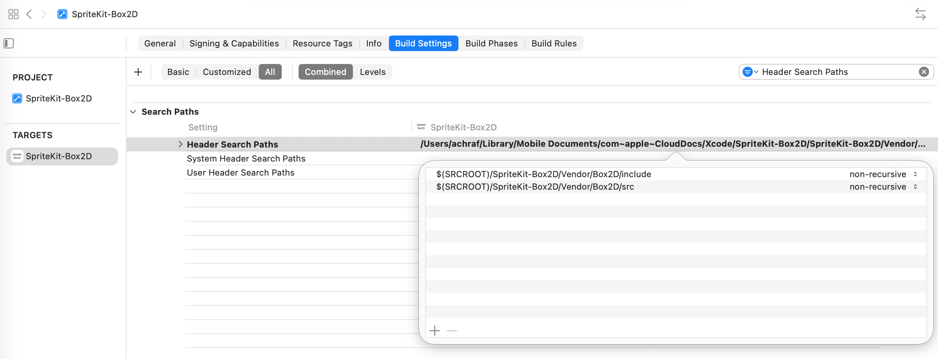Select the Vendor/Box2D/src path entry
This screenshot has height=359, width=938.
535,187
